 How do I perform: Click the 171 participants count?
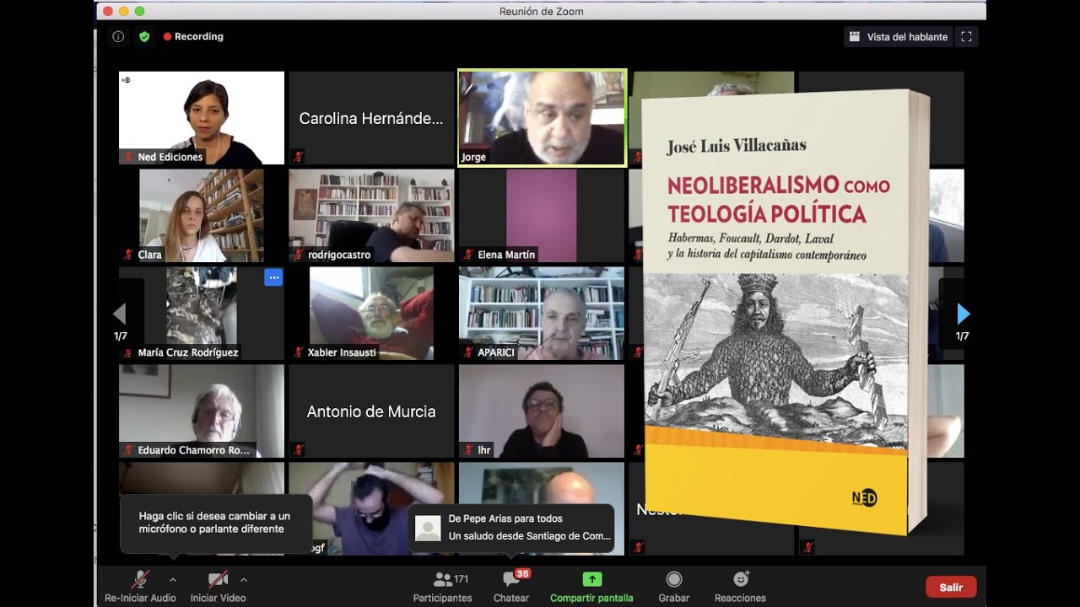click(x=461, y=579)
